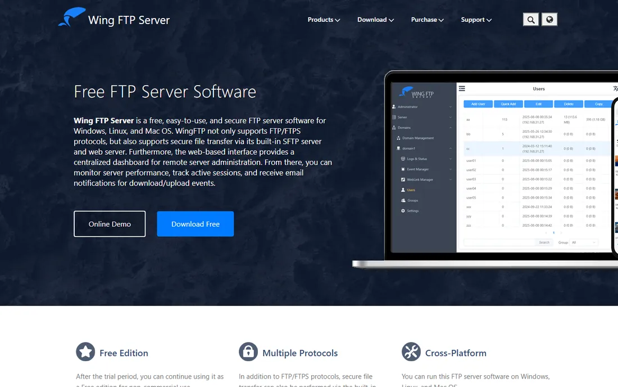
Task: Expand the Purchase menu
Action: [427, 20]
